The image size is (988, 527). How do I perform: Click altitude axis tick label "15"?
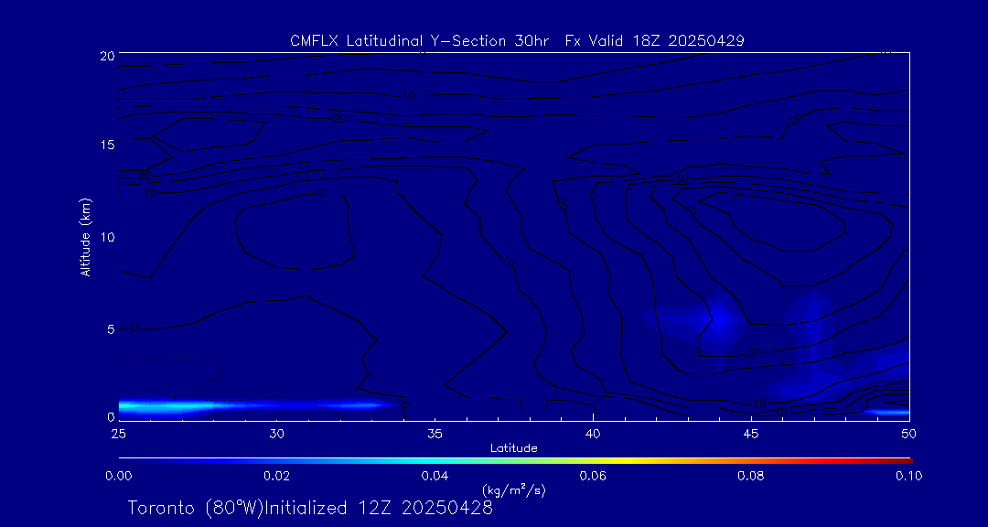(x=107, y=145)
